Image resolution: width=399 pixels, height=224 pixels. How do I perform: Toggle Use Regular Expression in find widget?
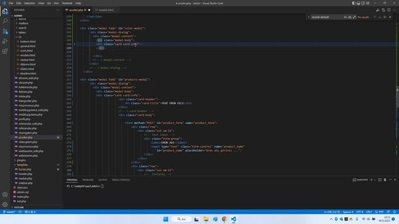point(354,17)
